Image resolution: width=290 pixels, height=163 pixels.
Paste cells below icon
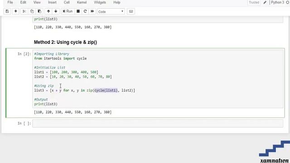pos(39,11)
